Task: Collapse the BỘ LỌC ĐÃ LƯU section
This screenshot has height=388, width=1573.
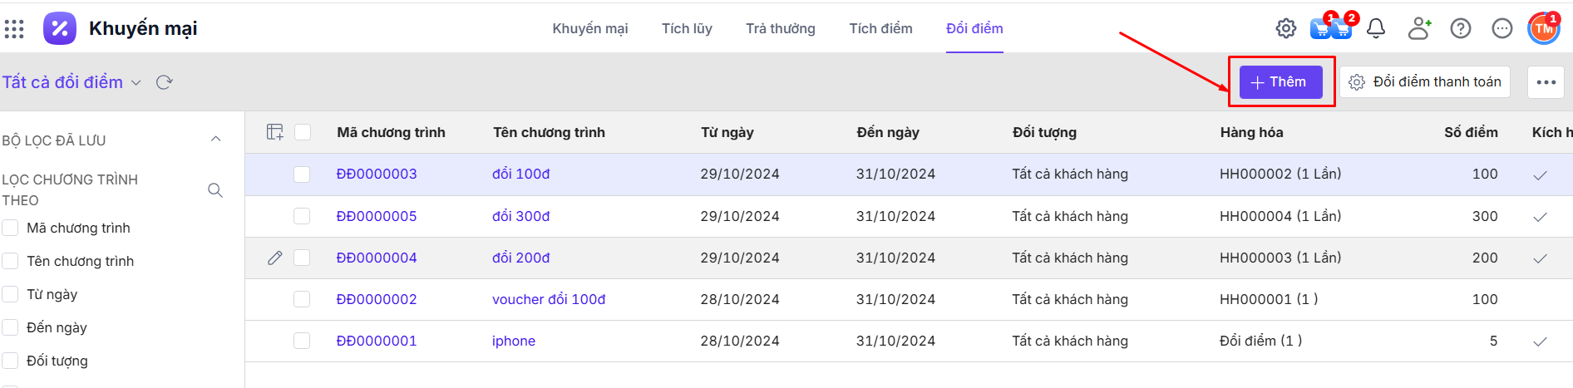Action: [216, 140]
